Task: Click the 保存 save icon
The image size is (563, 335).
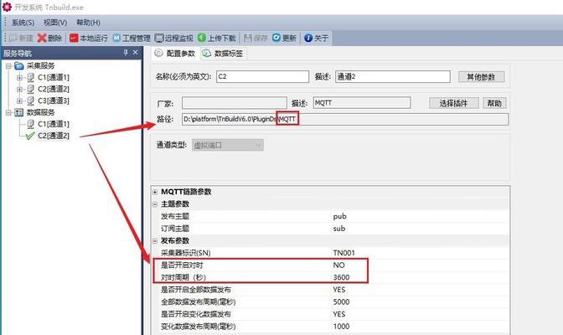Action: pos(247,38)
